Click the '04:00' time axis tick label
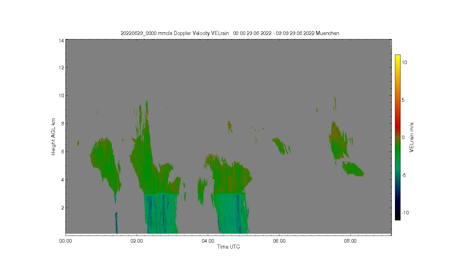This screenshot has width=465, height=279. (x=208, y=241)
